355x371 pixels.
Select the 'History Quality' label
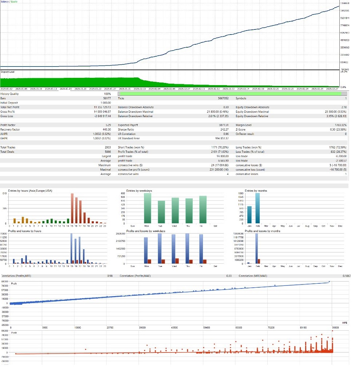(9, 95)
